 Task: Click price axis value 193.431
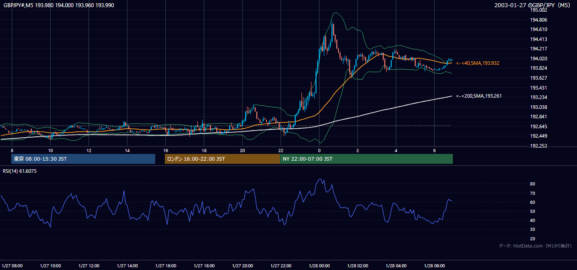pyautogui.click(x=539, y=88)
